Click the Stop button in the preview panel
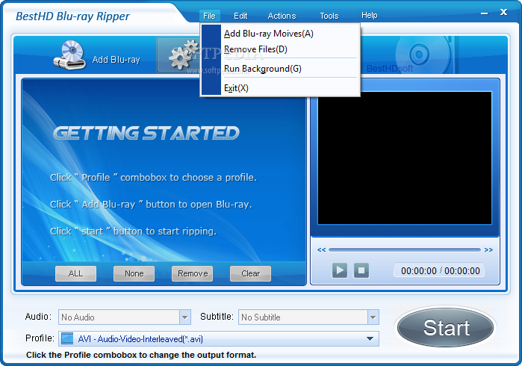The height and width of the screenshot is (366, 522). pos(361,270)
